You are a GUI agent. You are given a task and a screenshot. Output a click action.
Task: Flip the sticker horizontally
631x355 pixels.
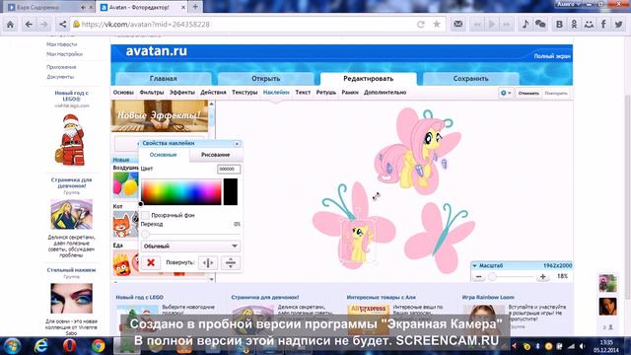pos(208,263)
